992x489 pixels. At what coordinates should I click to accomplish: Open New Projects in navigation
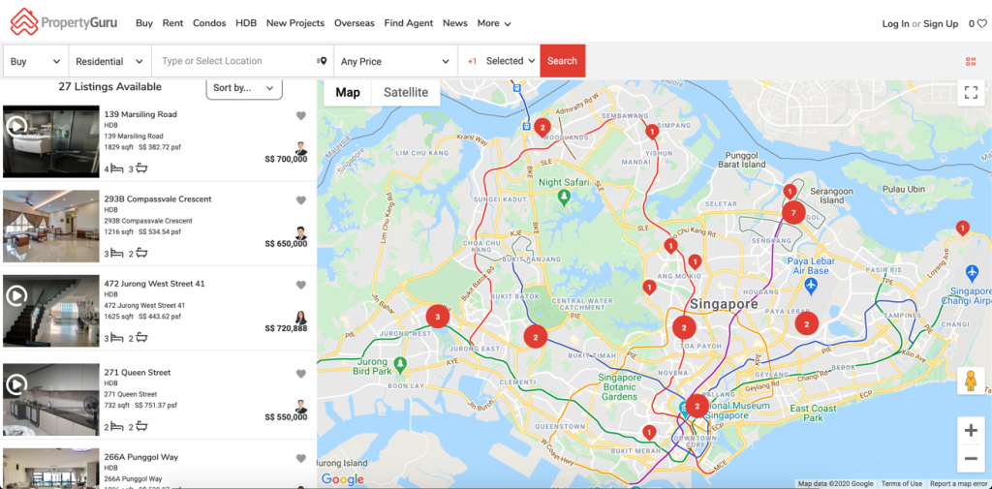(x=295, y=23)
